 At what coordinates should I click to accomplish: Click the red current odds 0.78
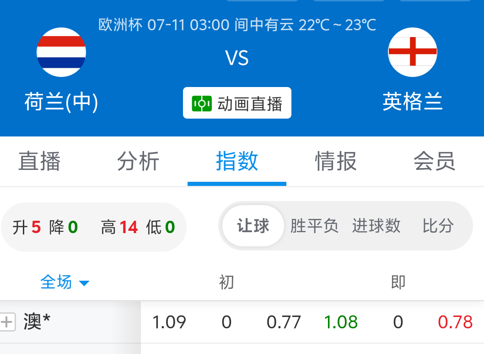pos(455,322)
